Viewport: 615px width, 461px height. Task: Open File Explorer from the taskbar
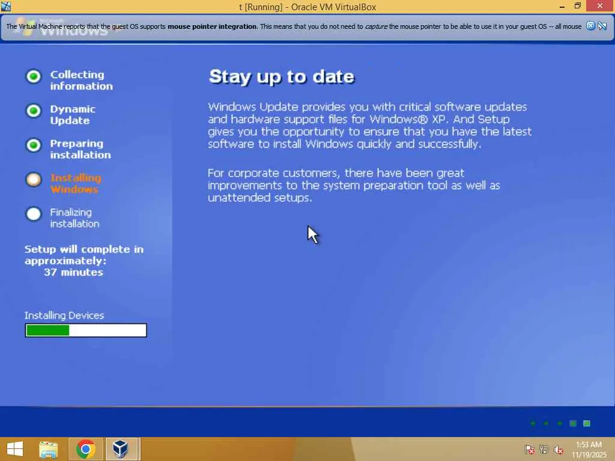pos(49,449)
